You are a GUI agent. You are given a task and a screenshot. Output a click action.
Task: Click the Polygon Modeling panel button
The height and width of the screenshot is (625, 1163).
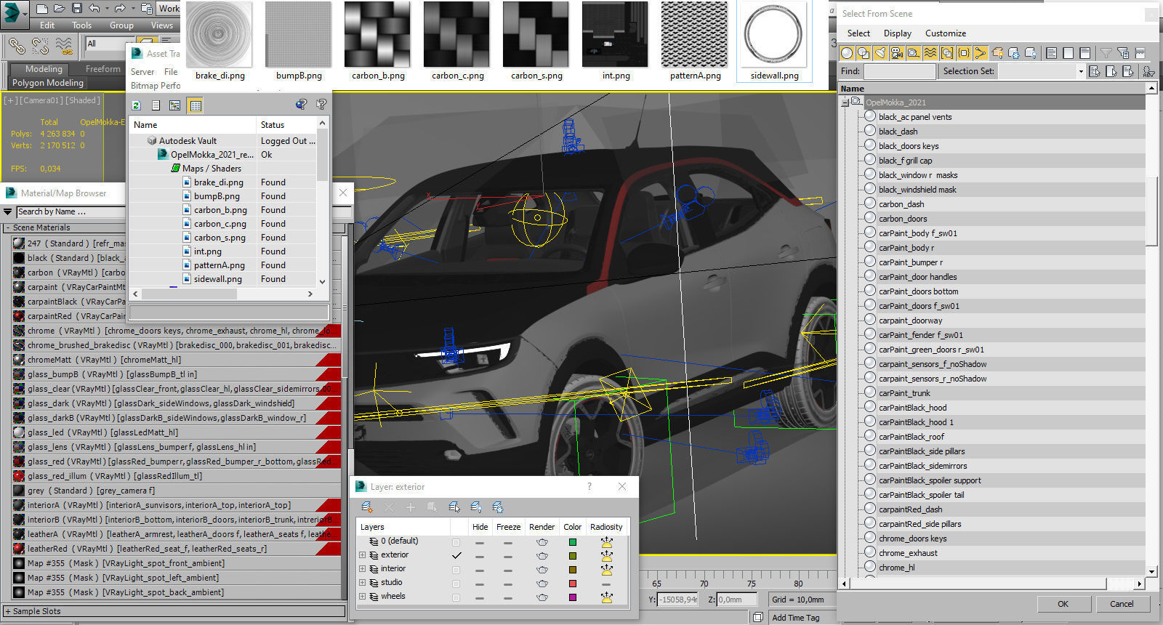coord(48,83)
